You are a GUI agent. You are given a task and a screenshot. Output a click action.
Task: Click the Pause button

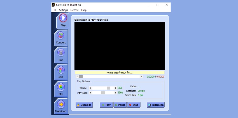point(120,105)
